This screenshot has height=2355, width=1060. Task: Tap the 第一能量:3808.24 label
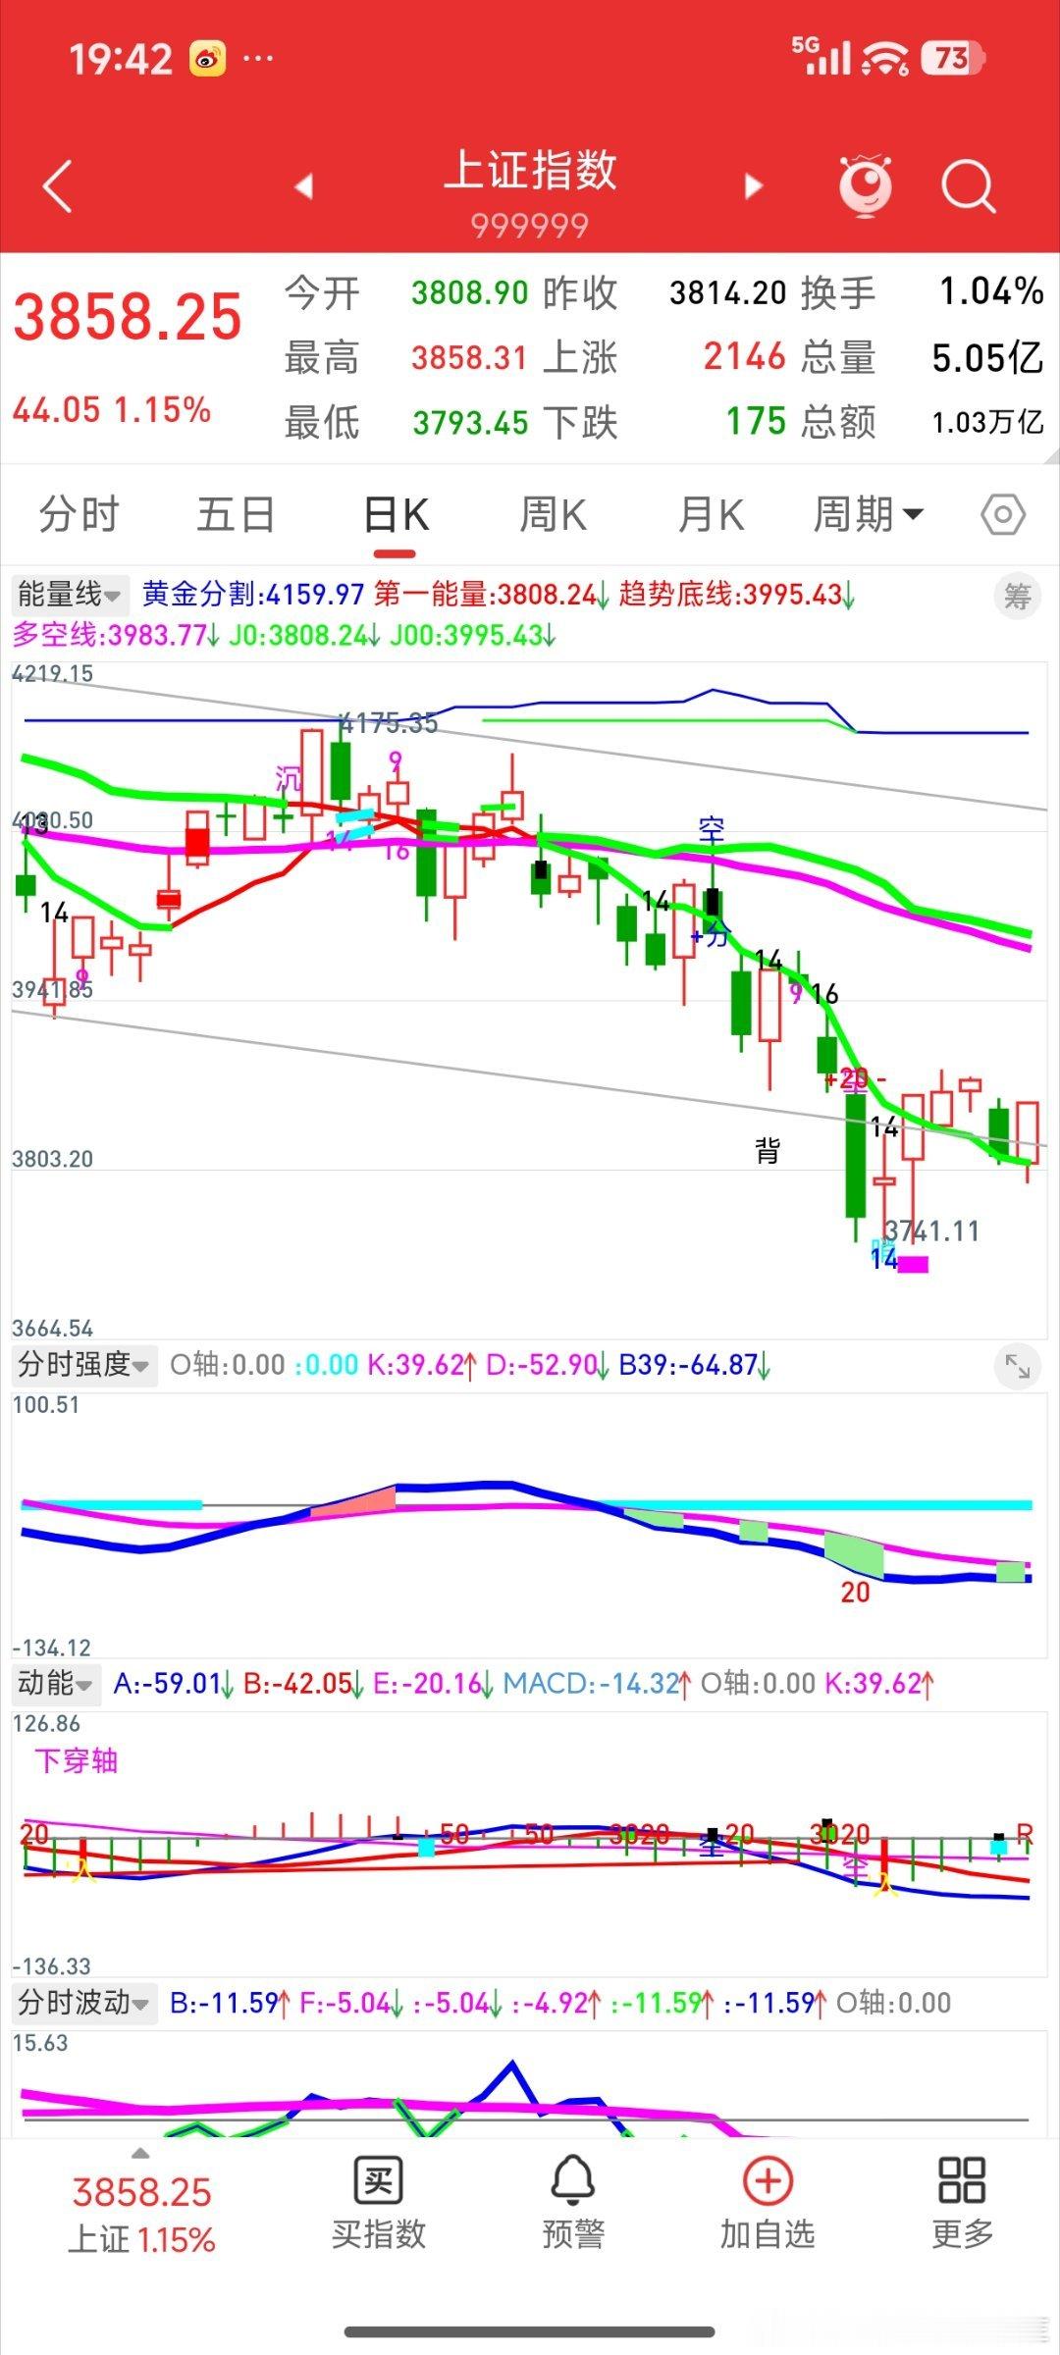click(492, 595)
